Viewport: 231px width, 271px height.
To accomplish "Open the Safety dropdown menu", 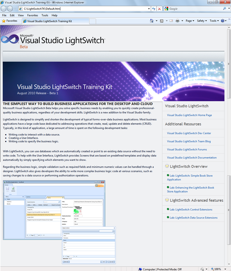I will (202, 21).
